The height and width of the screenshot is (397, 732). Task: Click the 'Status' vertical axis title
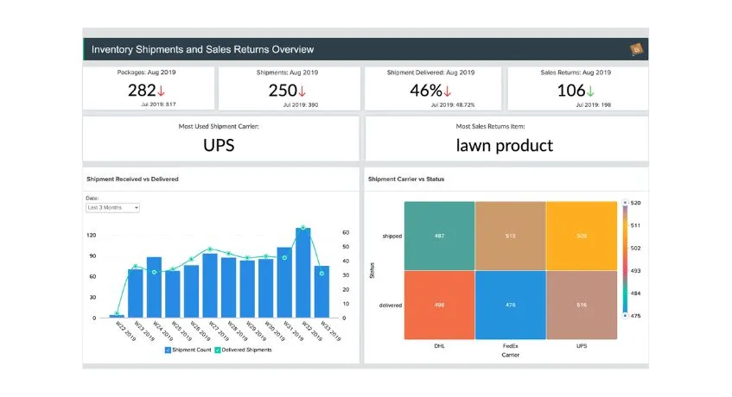(x=372, y=271)
